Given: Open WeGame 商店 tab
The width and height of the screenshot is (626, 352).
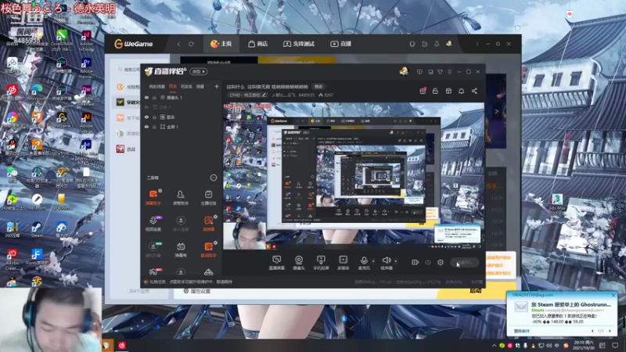Looking at the screenshot, I should point(258,44).
